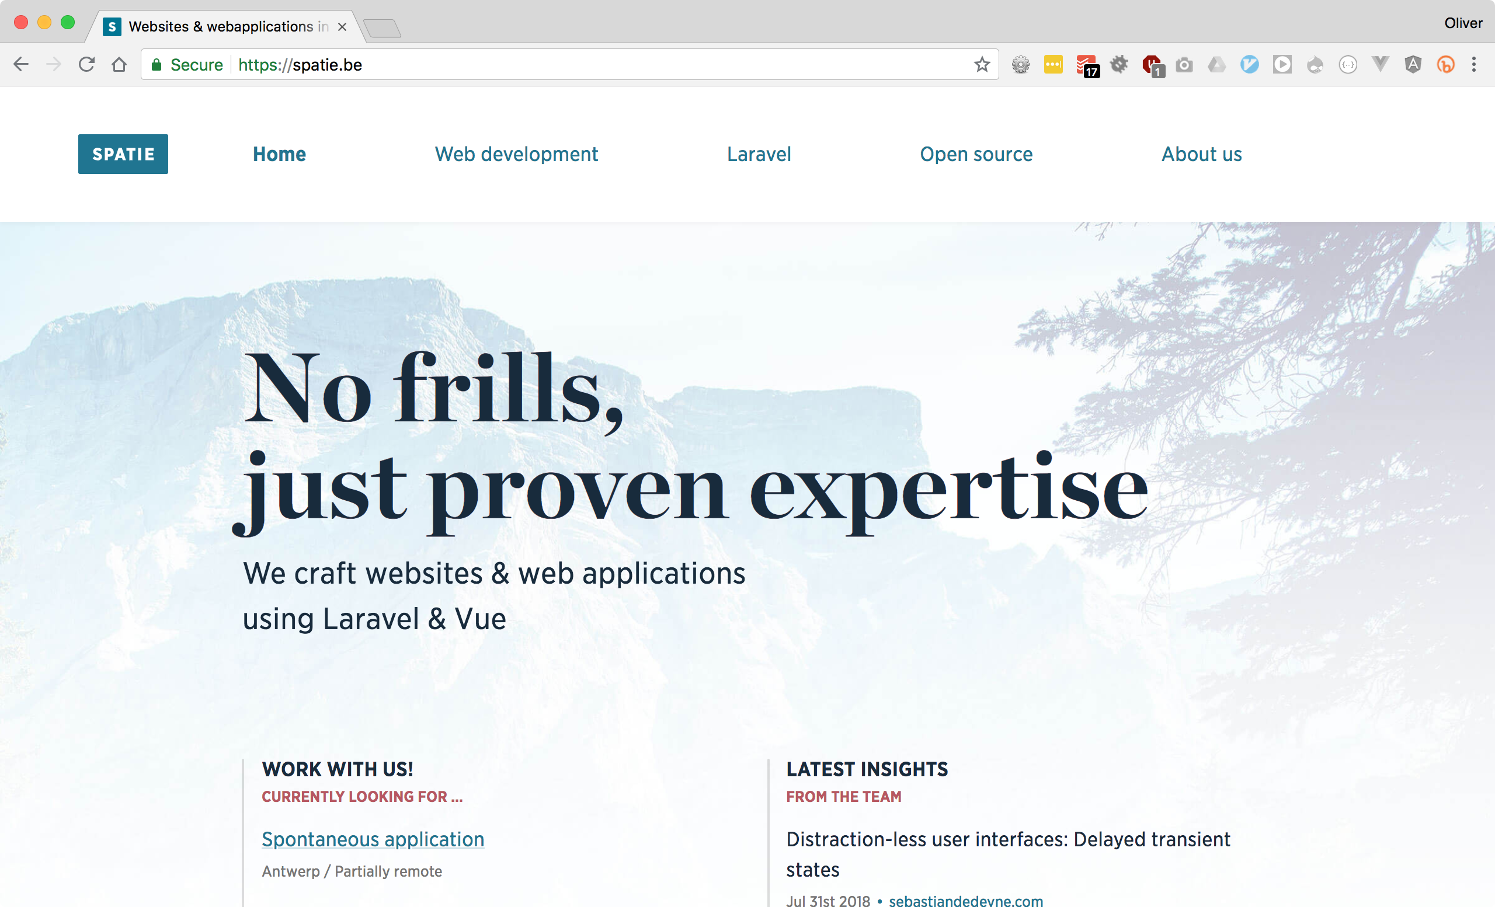Click the Drupal extension icon
The width and height of the screenshot is (1495, 907).
click(x=1315, y=65)
